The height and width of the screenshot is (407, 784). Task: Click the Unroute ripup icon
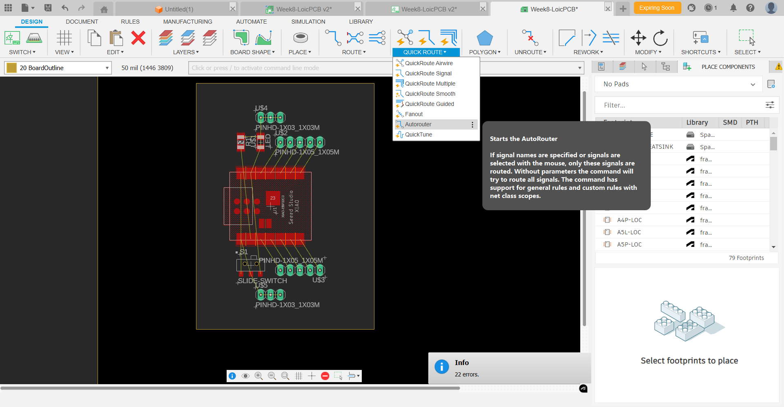530,38
